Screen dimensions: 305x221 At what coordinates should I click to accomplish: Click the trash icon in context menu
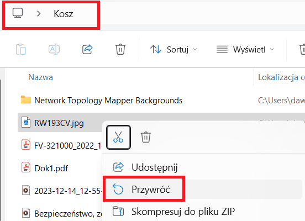click(x=146, y=137)
